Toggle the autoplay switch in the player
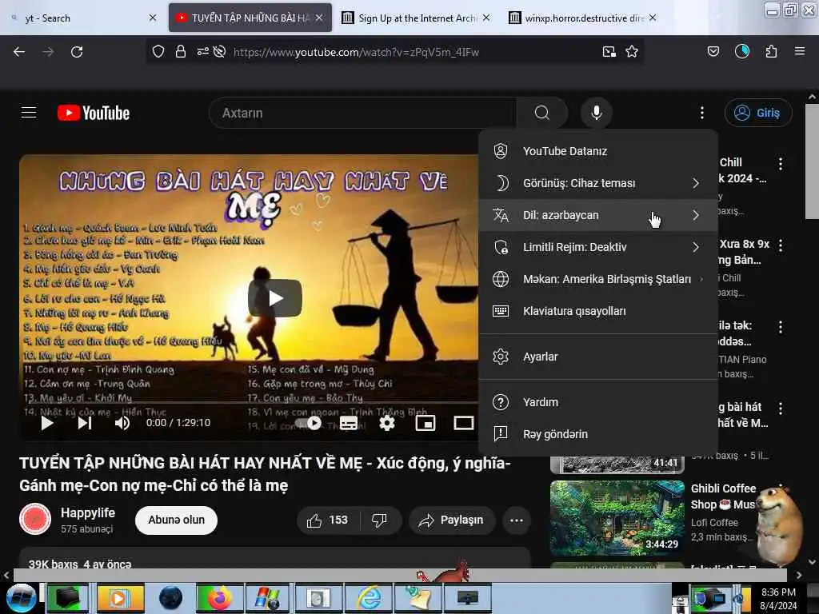The image size is (819, 614). pyautogui.click(x=308, y=422)
